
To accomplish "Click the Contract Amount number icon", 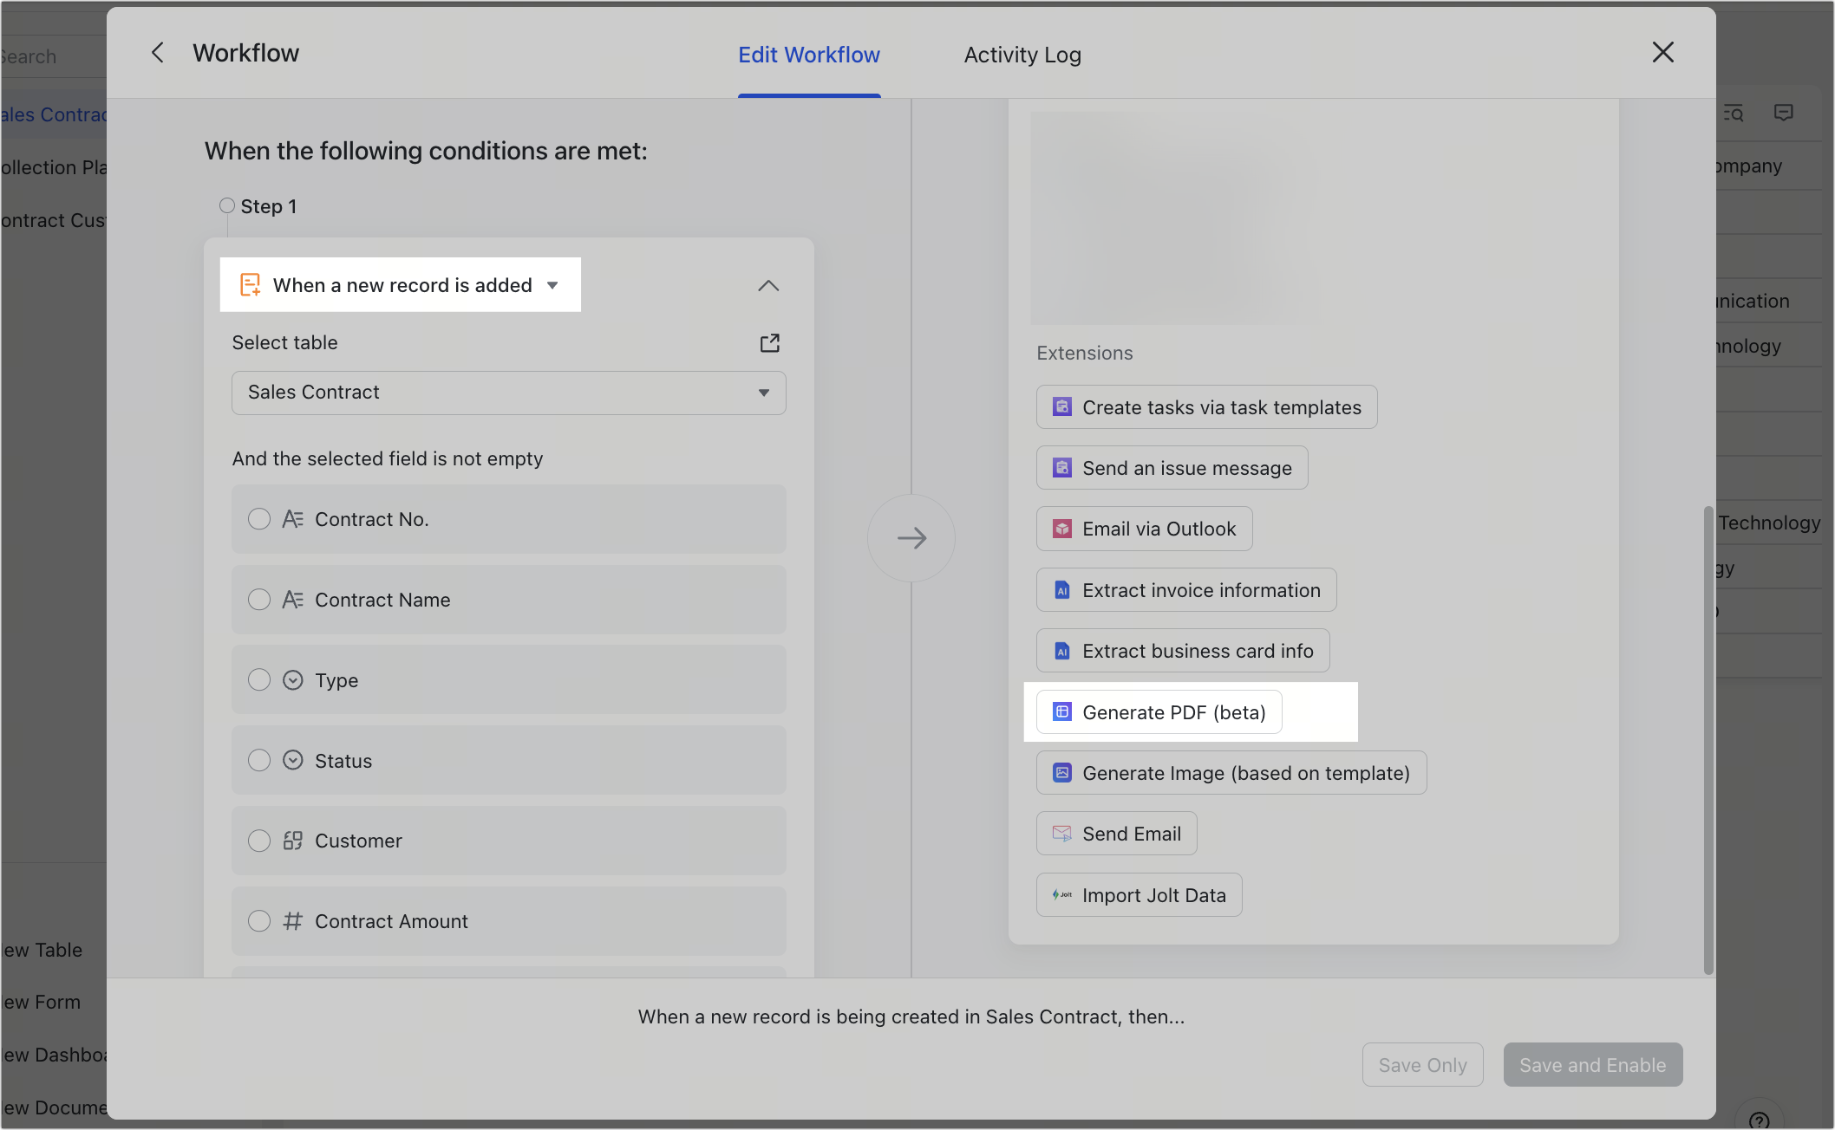I will [x=292, y=921].
